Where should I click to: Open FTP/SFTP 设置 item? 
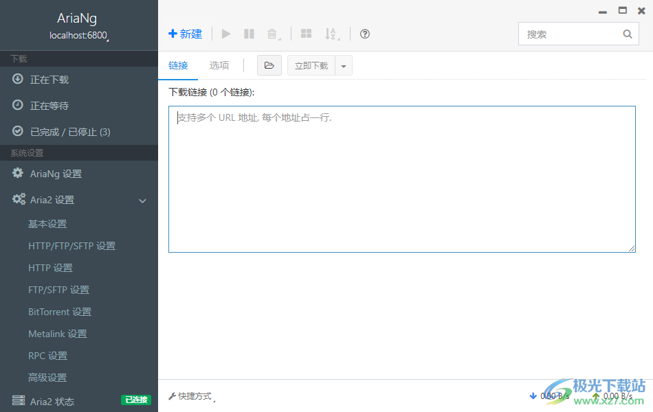(x=58, y=290)
